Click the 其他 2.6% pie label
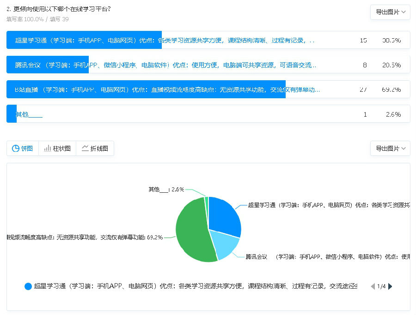The image size is (416, 315). tap(166, 189)
